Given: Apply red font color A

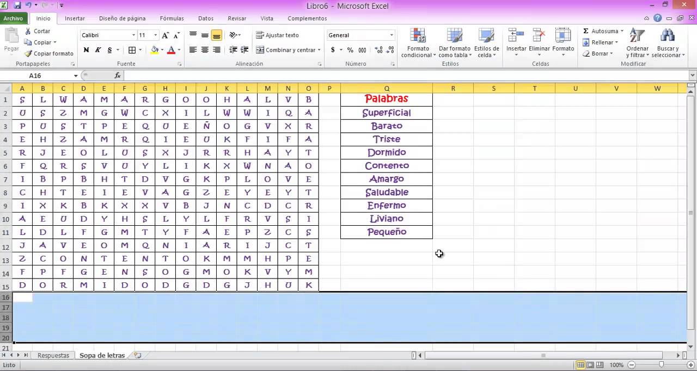Looking at the screenshot, I should pyautogui.click(x=171, y=50).
